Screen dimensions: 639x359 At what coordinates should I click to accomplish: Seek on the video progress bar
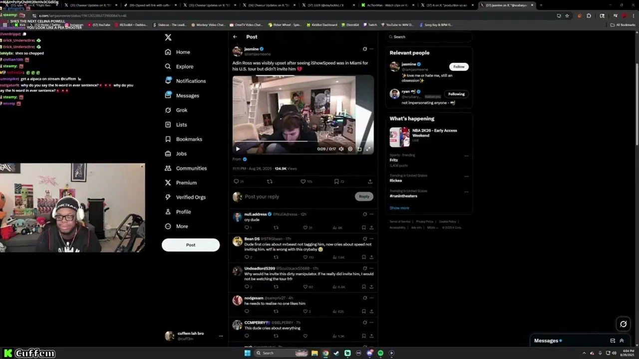pyautogui.click(x=303, y=142)
